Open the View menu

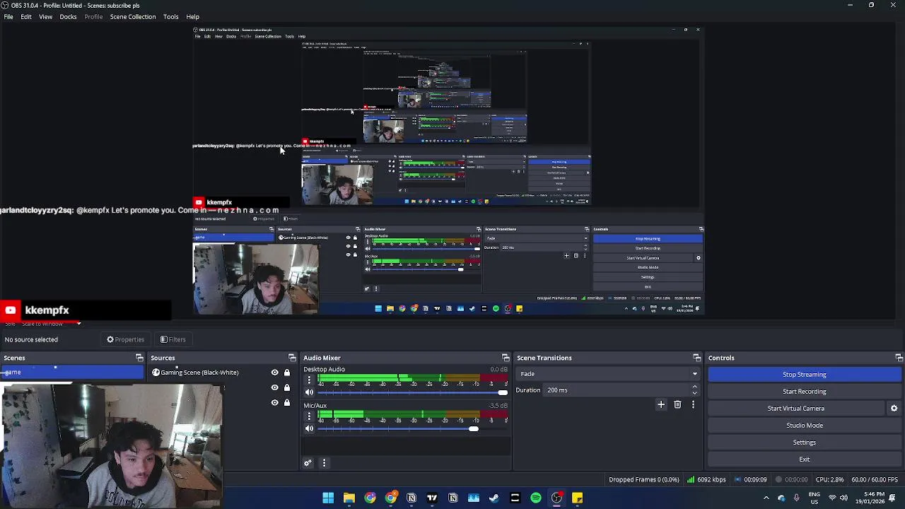click(x=45, y=16)
